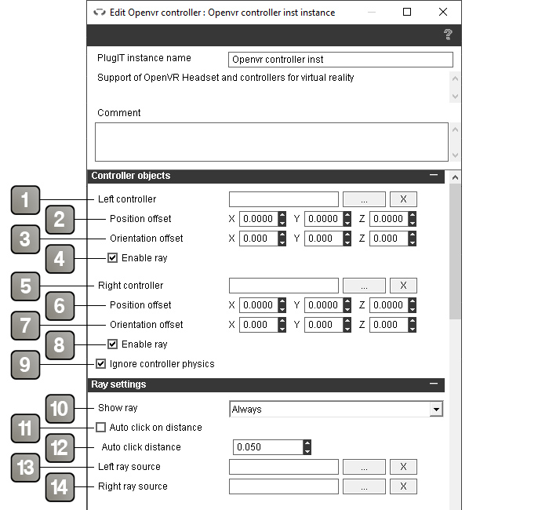This screenshot has width=549, height=510.
Task: Increase Left controller Orientation offset Y
Action: (347, 235)
